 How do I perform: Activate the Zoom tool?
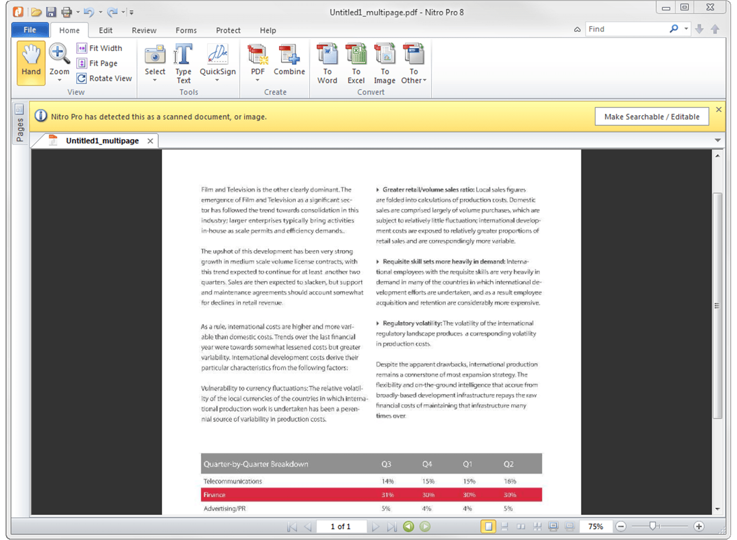(x=59, y=56)
